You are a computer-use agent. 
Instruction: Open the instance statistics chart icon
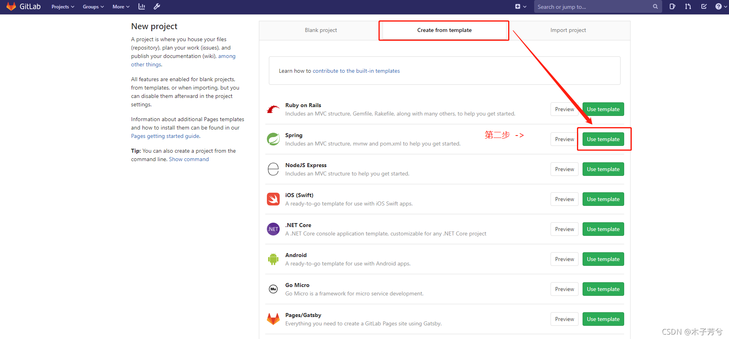[142, 6]
